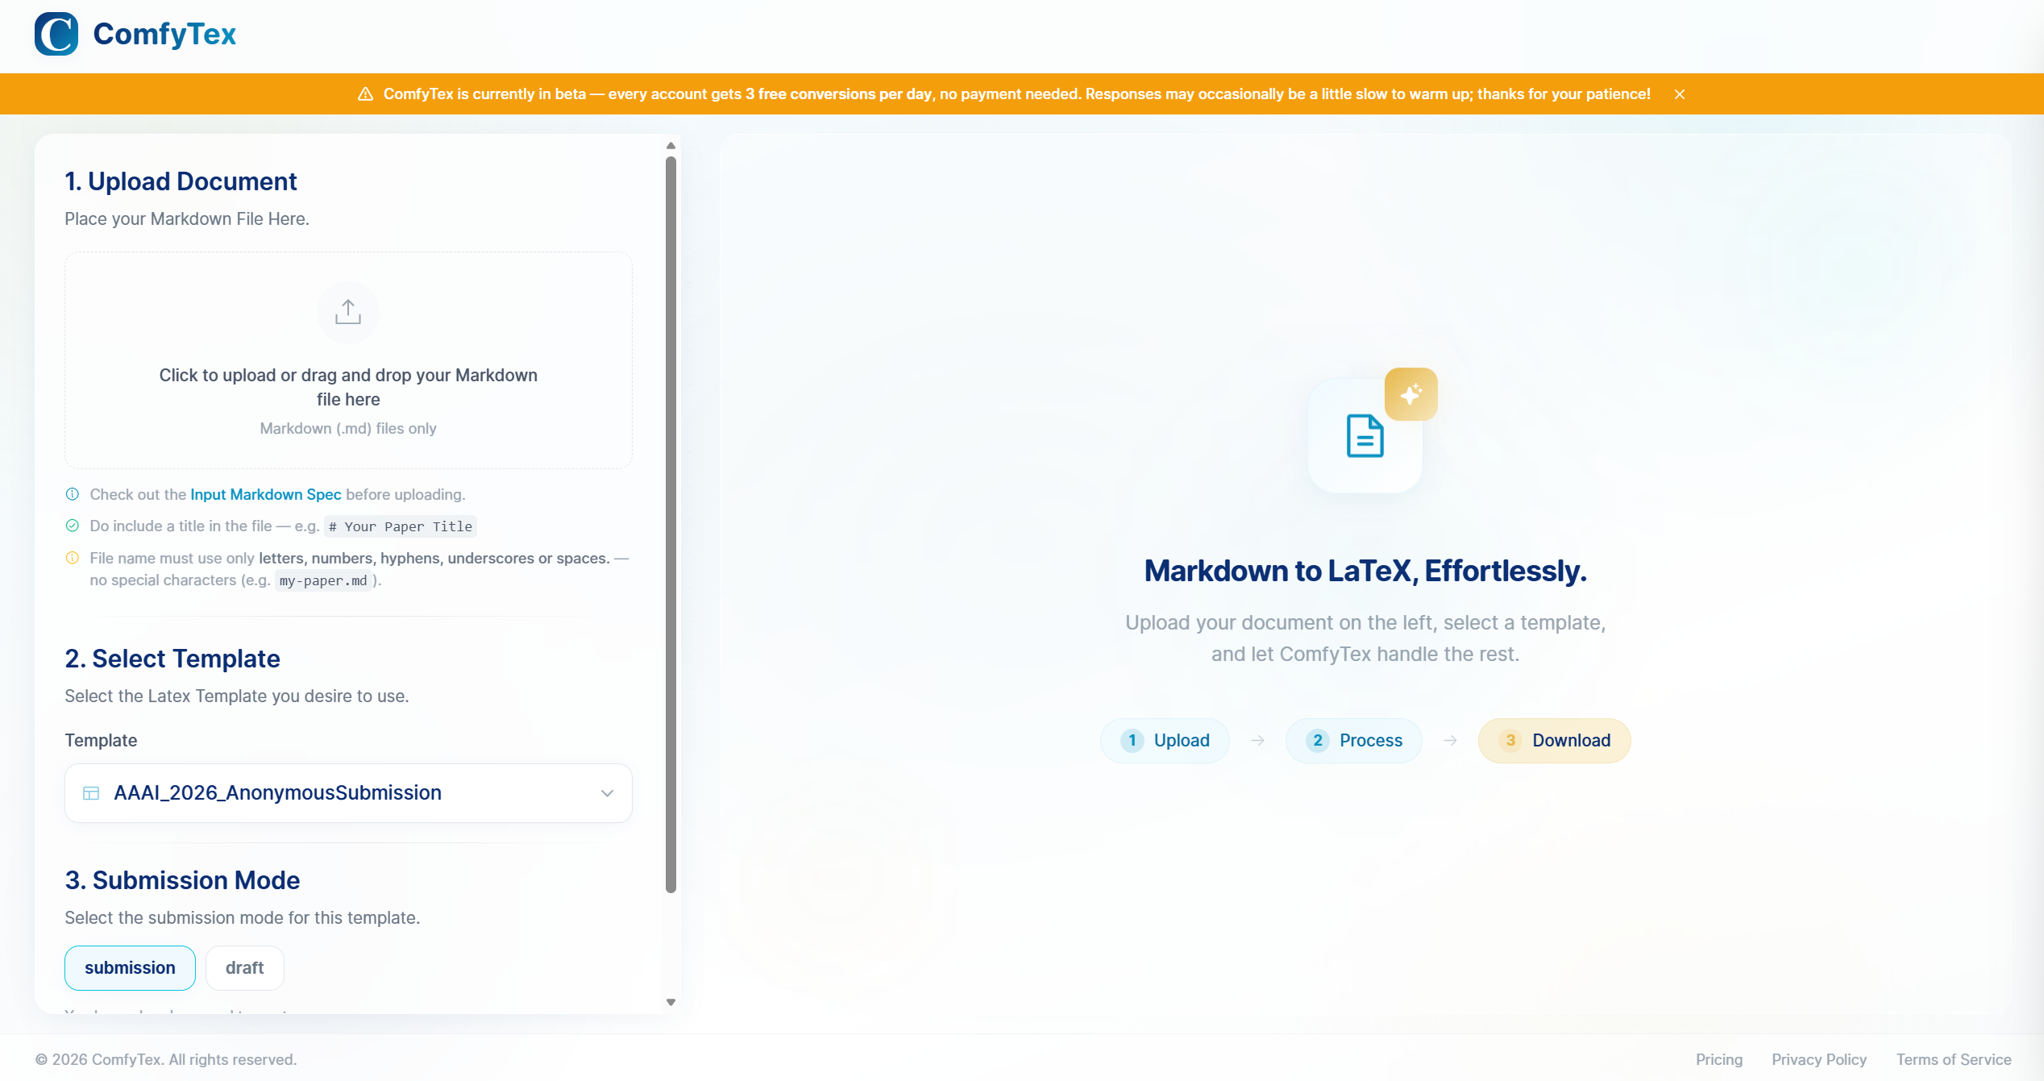Click 'Select the Latex Template you desire' text

point(237,696)
